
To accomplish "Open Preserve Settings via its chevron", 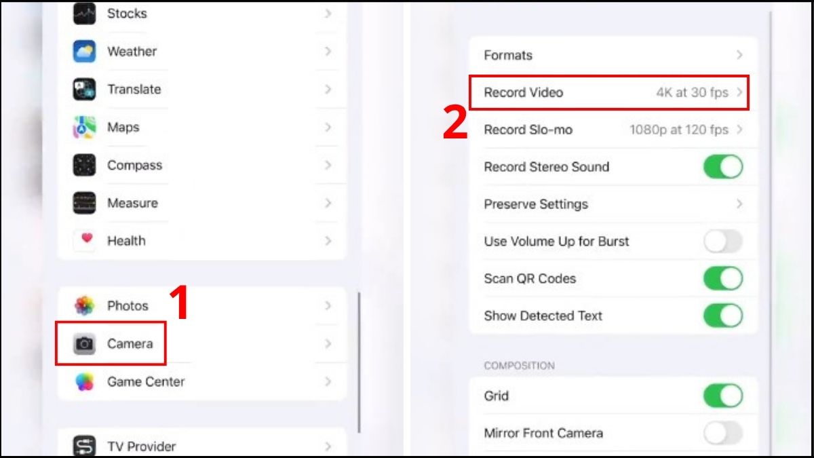I will click(x=739, y=204).
